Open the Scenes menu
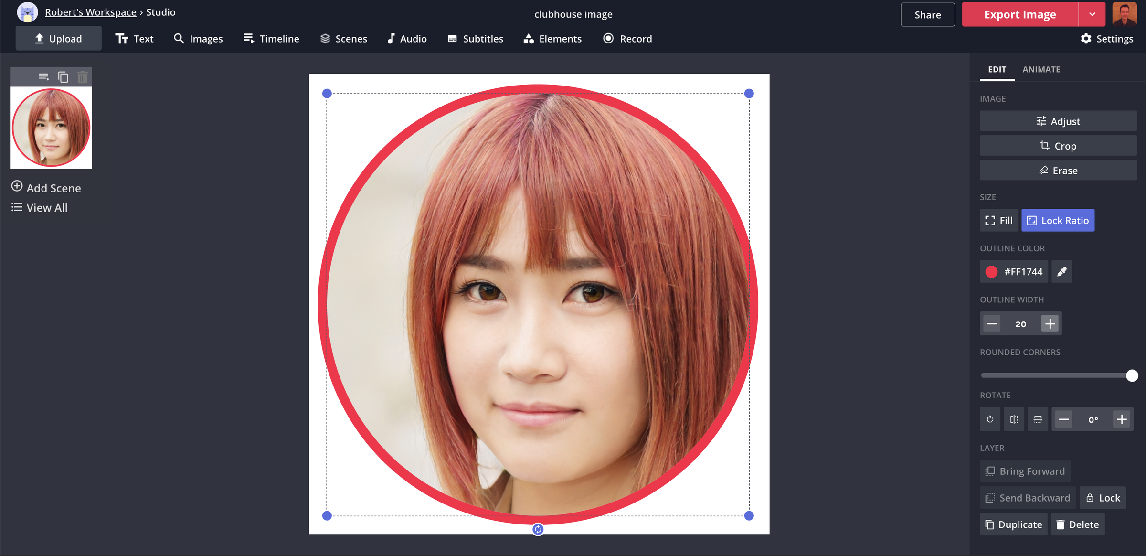Viewport: 1146px width, 556px height. (343, 38)
